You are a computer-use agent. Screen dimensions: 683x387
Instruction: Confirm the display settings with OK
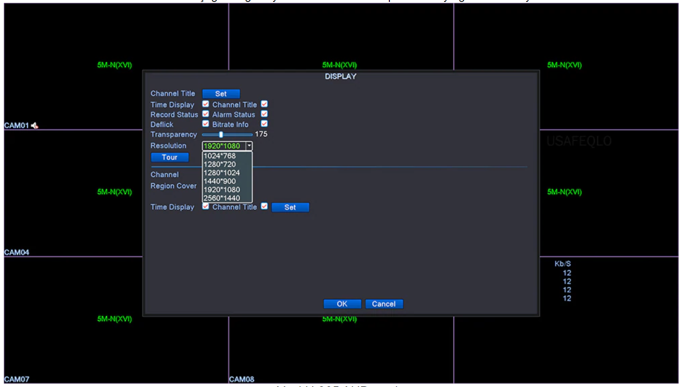[x=342, y=304]
